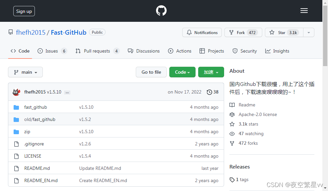Open the README_EN.md file link

41,180
